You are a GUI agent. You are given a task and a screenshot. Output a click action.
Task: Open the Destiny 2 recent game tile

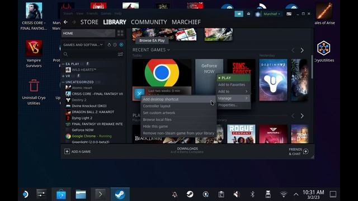tap(274, 80)
